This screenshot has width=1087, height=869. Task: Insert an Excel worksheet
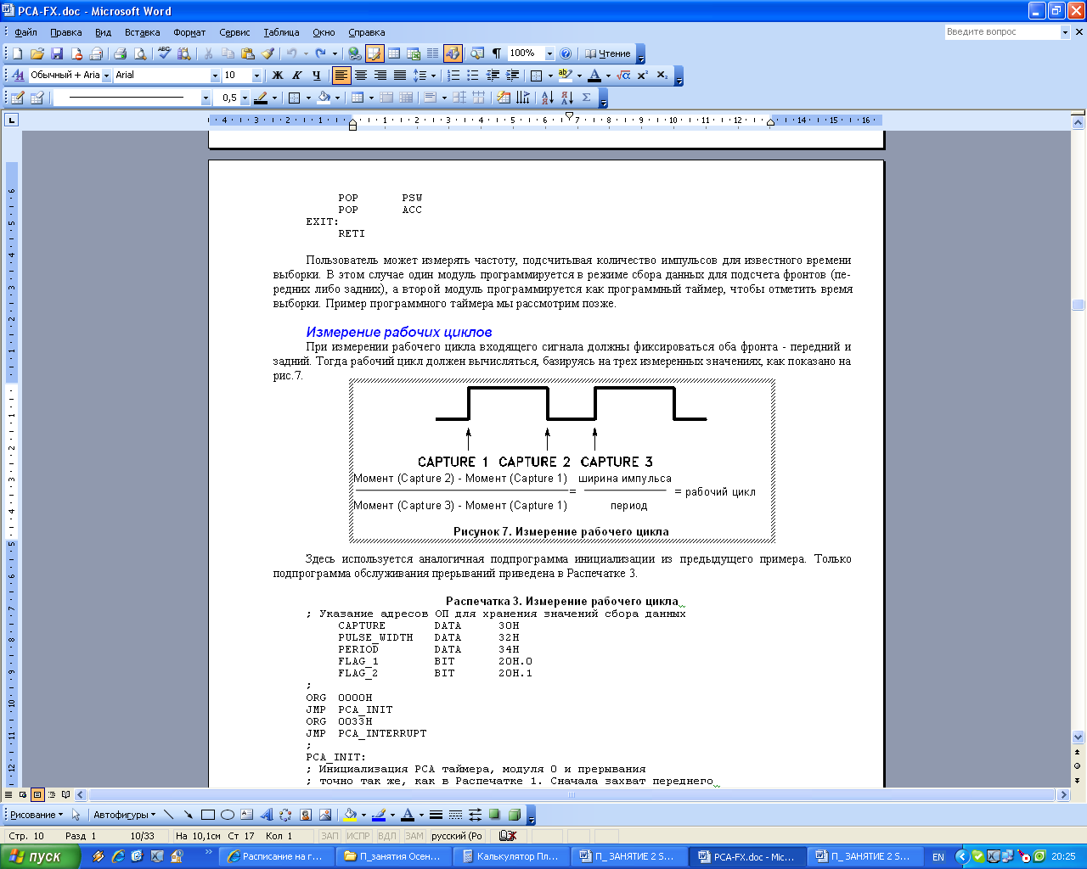[414, 53]
